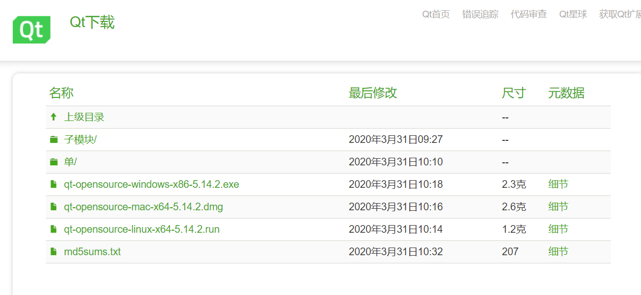Click the date 2020年3月31日10:14
Image resolution: width=641 pixels, height=295 pixels.
pyautogui.click(x=396, y=229)
